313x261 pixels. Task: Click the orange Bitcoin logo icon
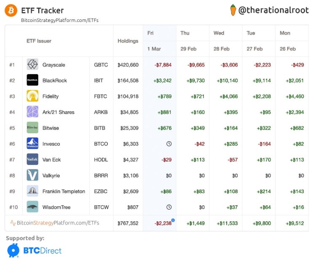pyautogui.click(x=11, y=10)
